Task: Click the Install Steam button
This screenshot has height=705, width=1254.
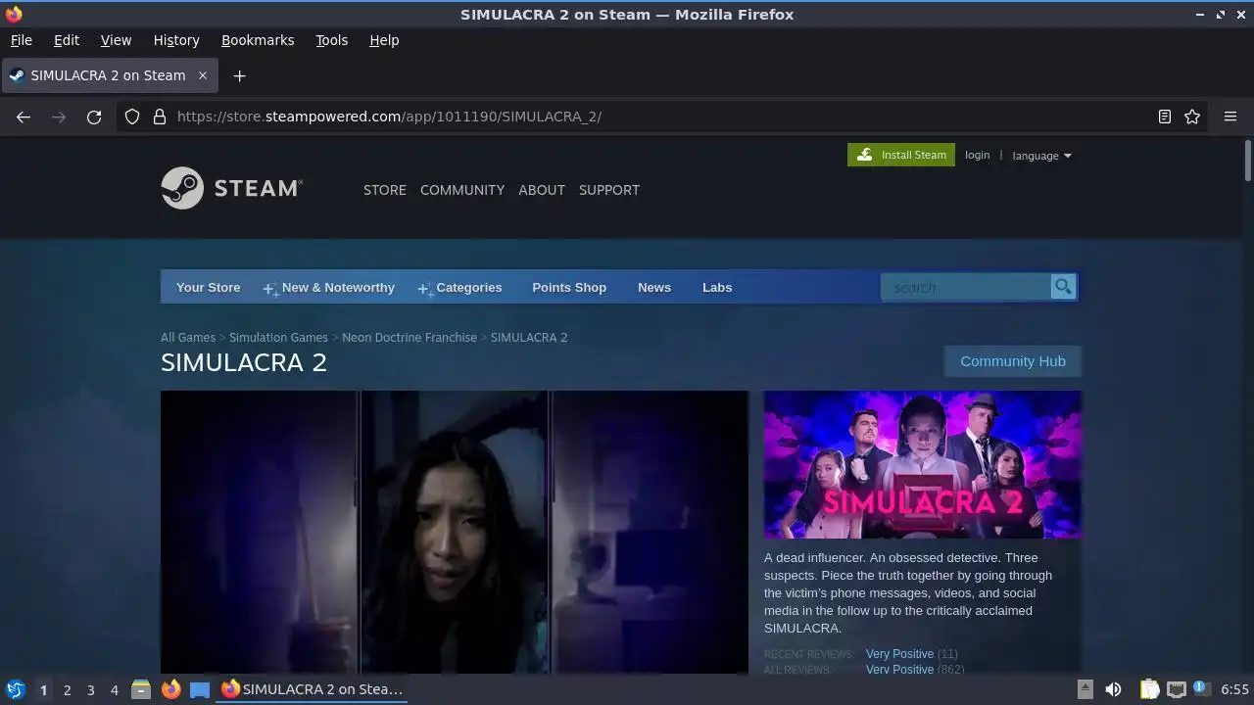Action: point(901,155)
